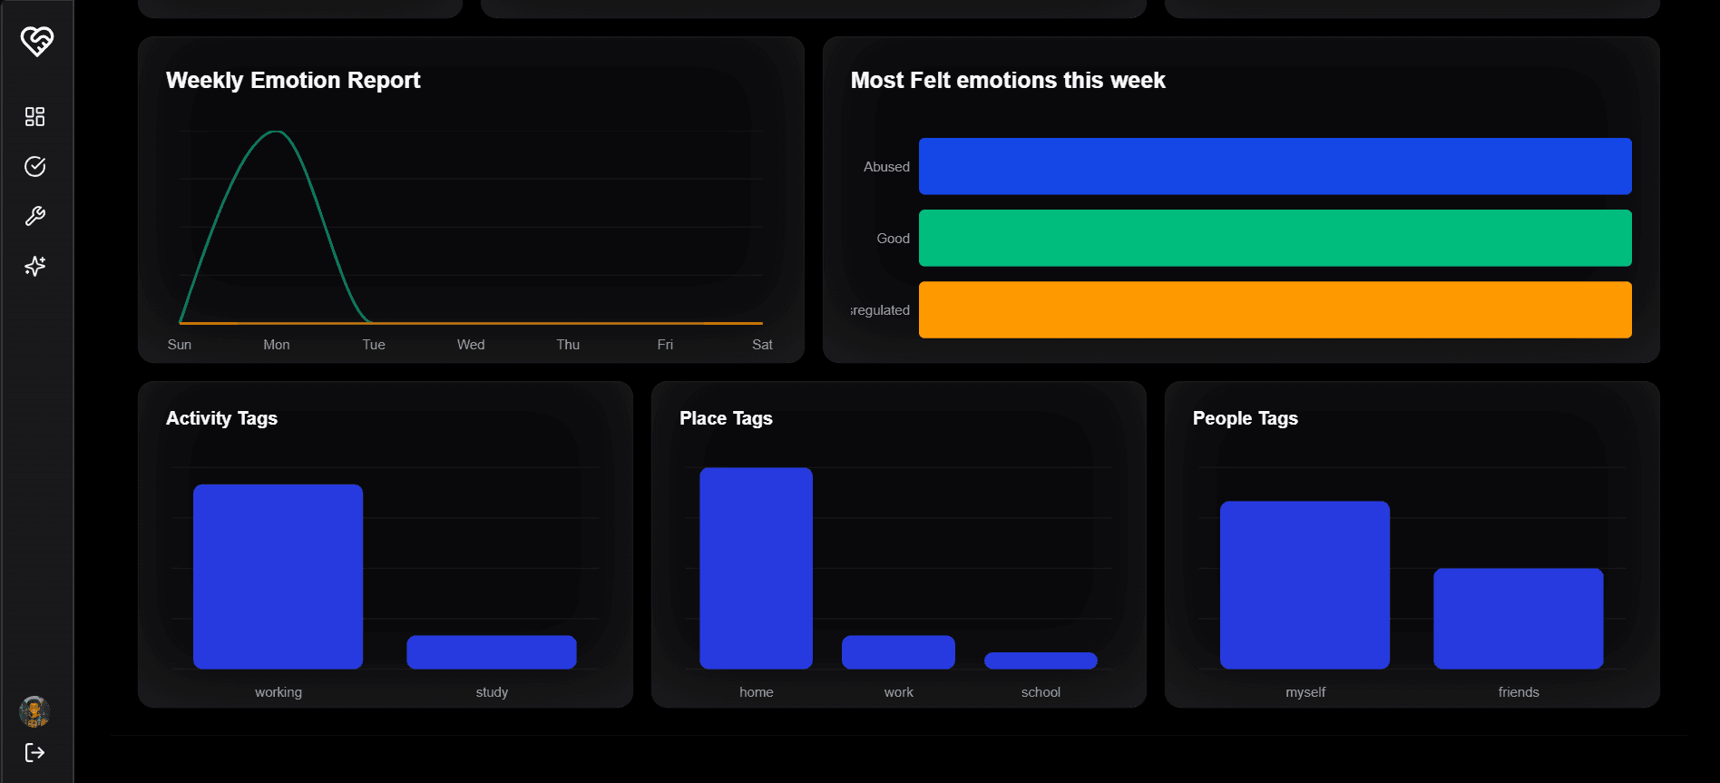Select the friends bar in People Tags
The height and width of the screenshot is (783, 1720).
pyautogui.click(x=1518, y=618)
